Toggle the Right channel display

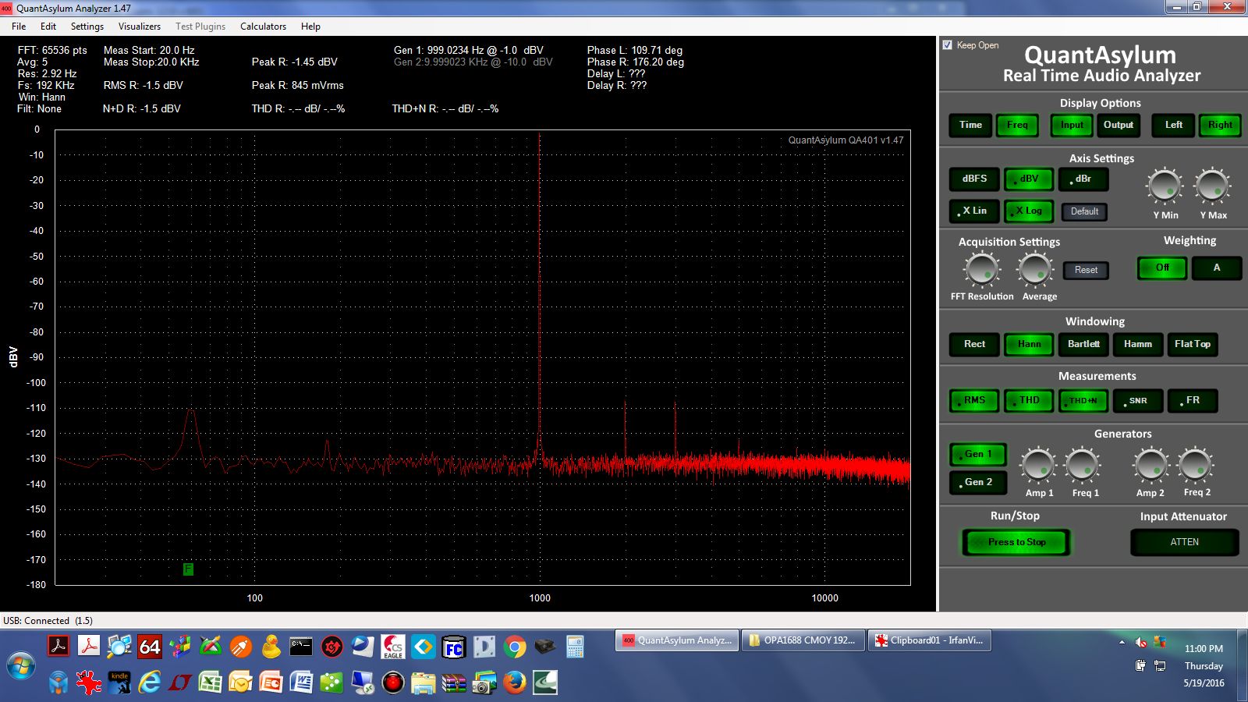1220,125
